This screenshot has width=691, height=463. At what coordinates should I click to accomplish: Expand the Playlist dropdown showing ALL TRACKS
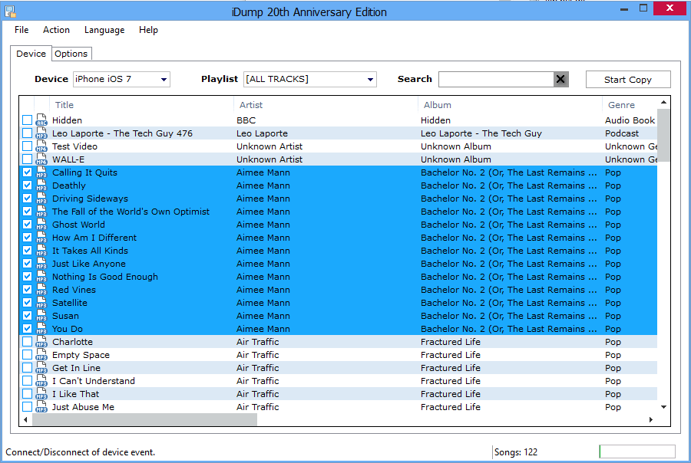pyautogui.click(x=309, y=79)
